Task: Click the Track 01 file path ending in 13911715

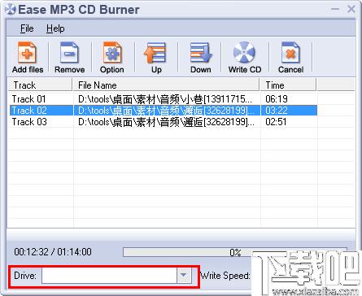Action: pos(165,99)
